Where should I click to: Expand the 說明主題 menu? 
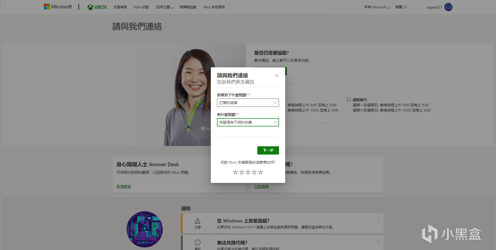[165, 7]
